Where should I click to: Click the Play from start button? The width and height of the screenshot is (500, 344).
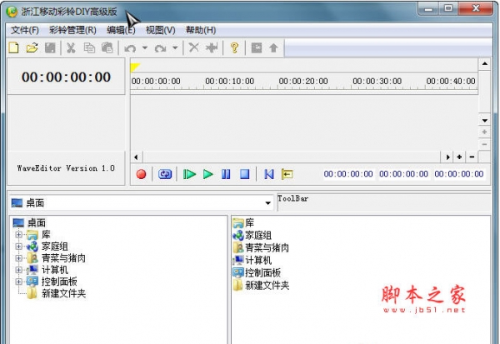click(189, 174)
